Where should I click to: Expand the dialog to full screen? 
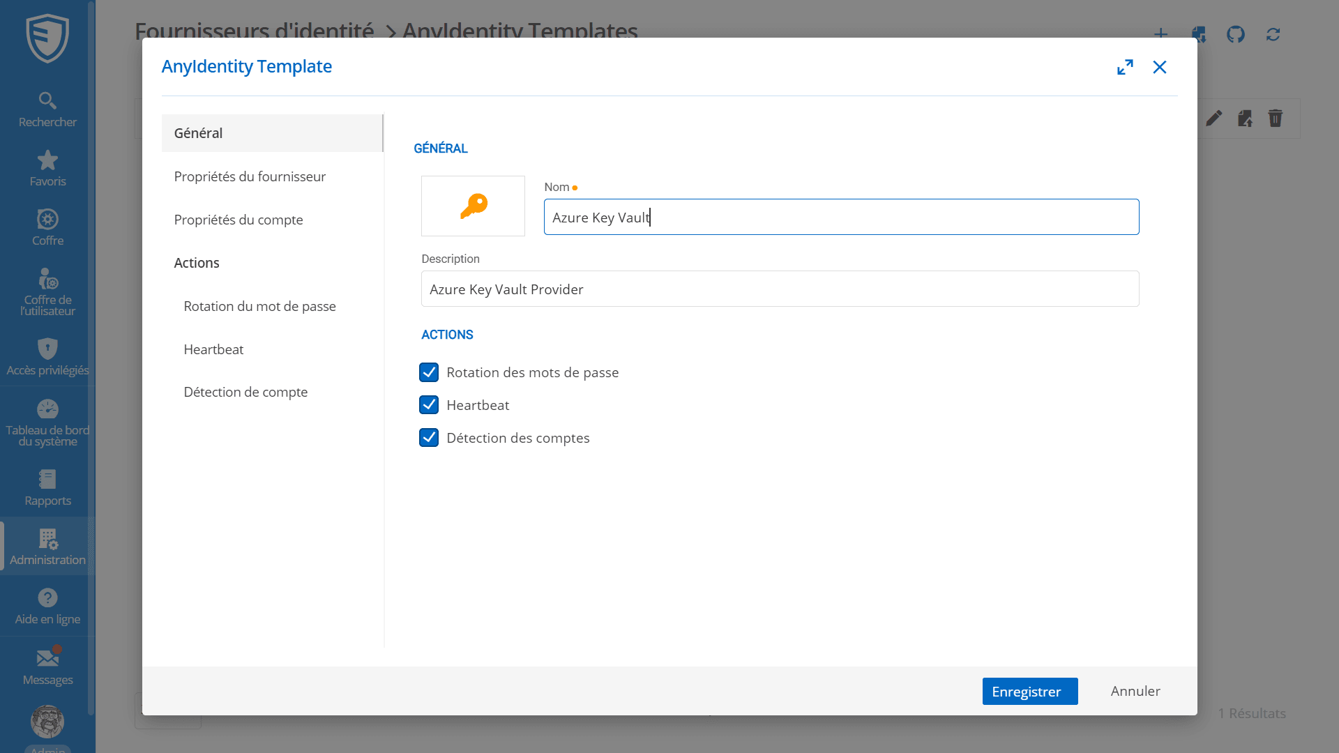pyautogui.click(x=1125, y=67)
